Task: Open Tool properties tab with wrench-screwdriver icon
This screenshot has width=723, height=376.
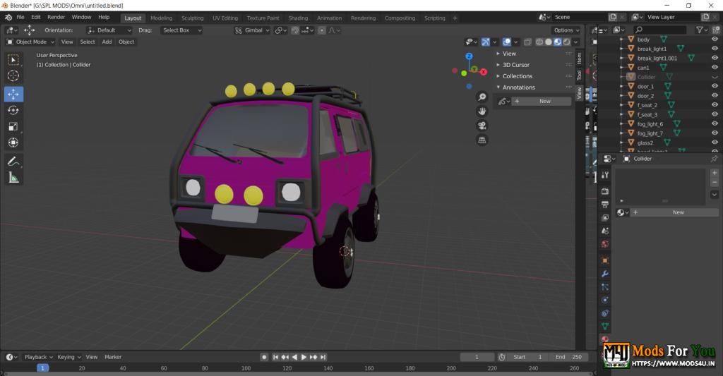Action: pyautogui.click(x=605, y=175)
